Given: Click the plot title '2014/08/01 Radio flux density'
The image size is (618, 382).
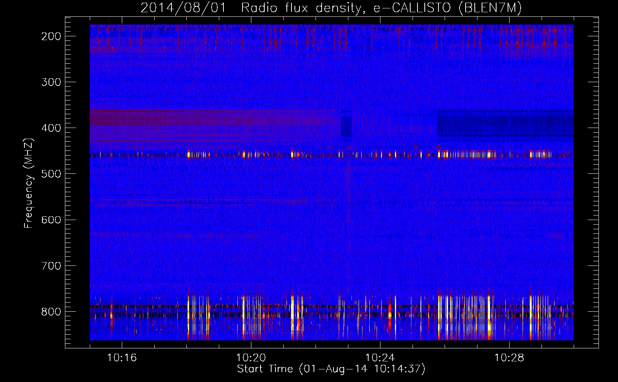Looking at the screenshot, I should [x=331, y=8].
